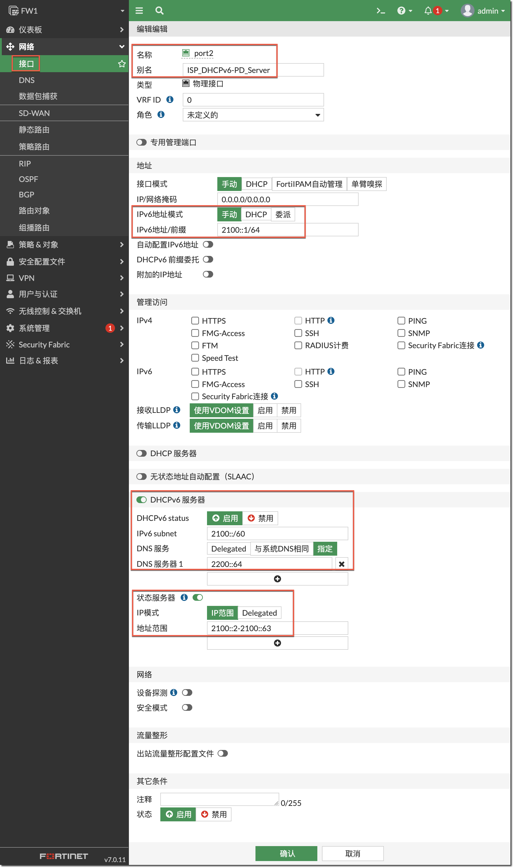
Task: Click the IPv6 subnet input field
Action: [277, 533]
